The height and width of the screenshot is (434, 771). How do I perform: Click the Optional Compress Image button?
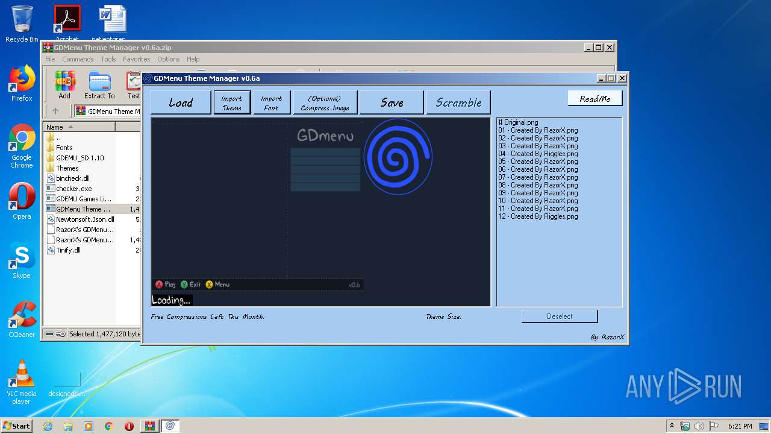pyautogui.click(x=325, y=102)
